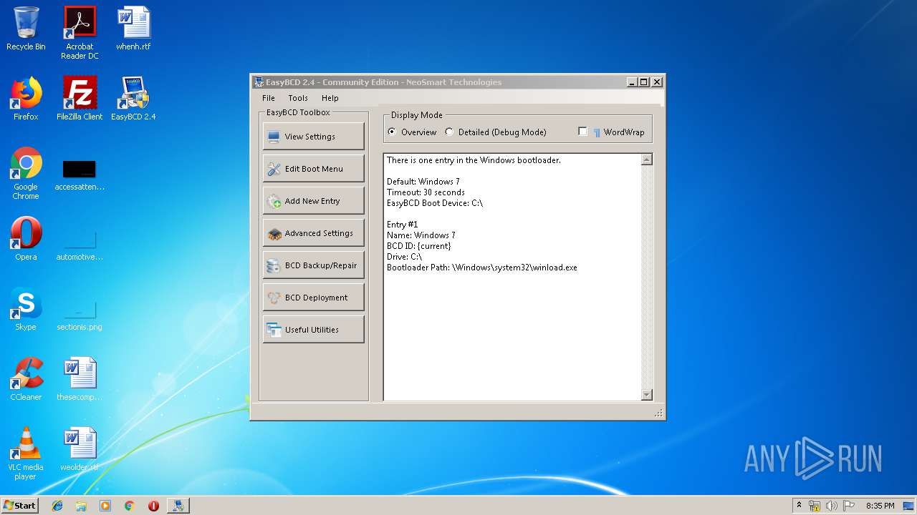Launch Internet Explorer from the taskbar
Screen dimensions: 917x515
coord(57,506)
